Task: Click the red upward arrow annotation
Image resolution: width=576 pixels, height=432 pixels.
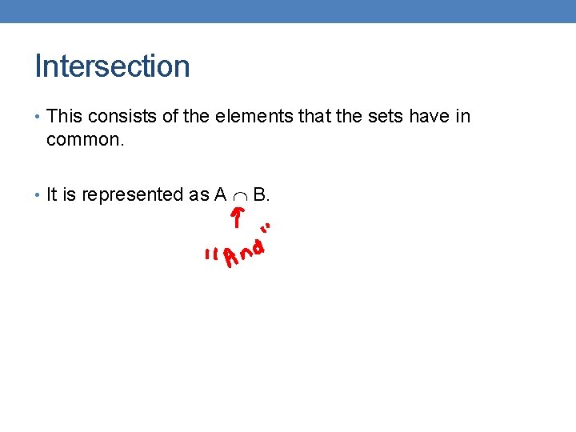Action: tap(238, 218)
